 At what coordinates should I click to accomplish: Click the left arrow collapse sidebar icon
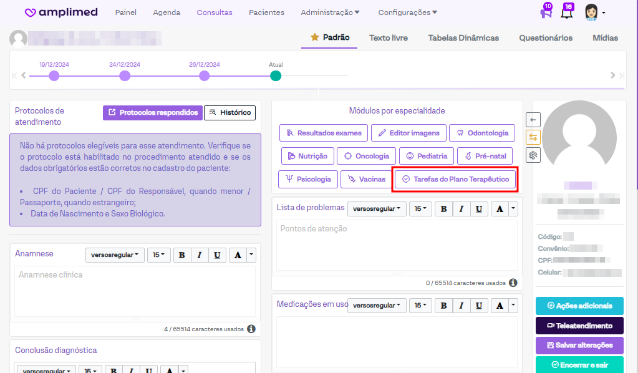point(533,119)
